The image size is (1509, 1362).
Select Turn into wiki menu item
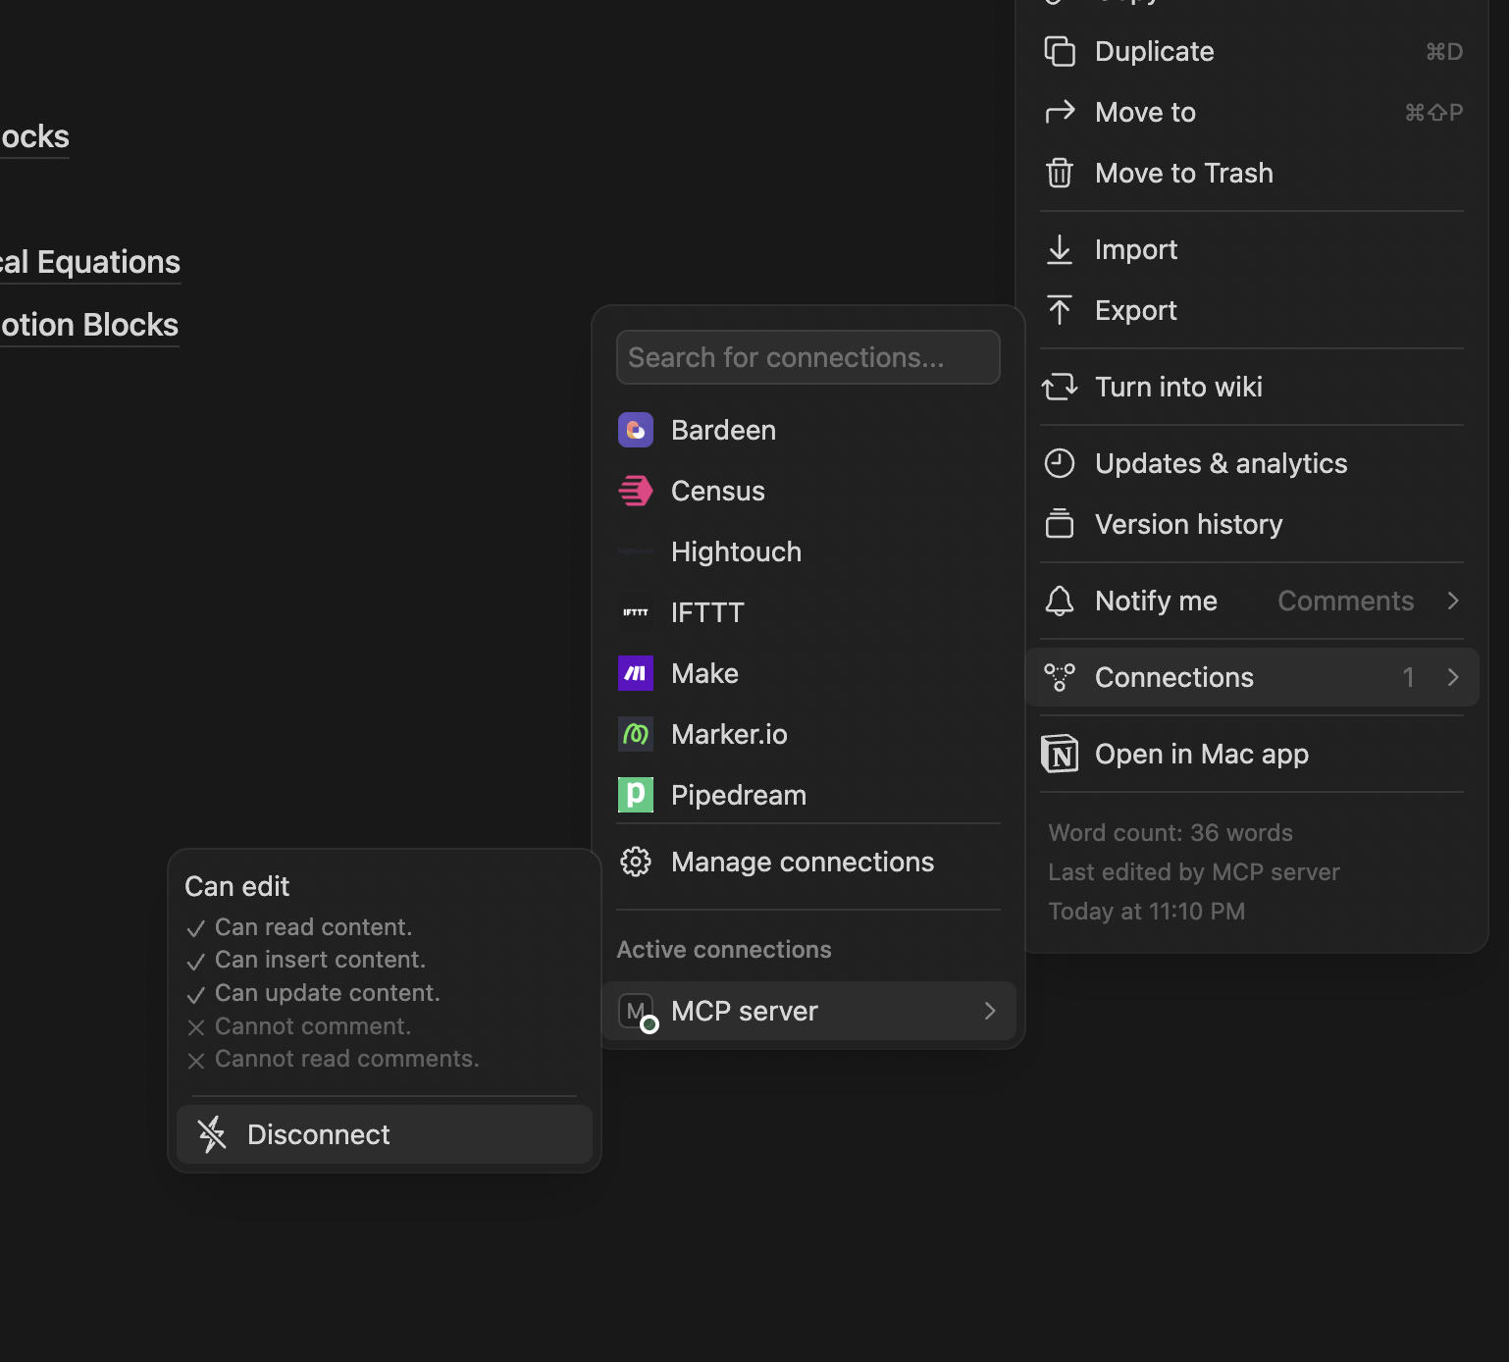1178,387
